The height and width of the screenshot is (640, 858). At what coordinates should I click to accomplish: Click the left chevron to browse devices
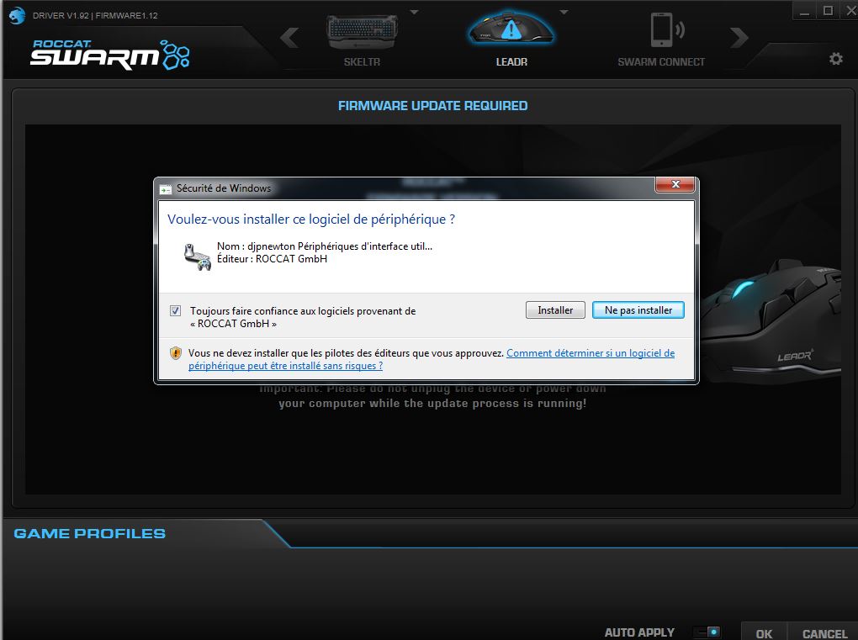[x=290, y=37]
